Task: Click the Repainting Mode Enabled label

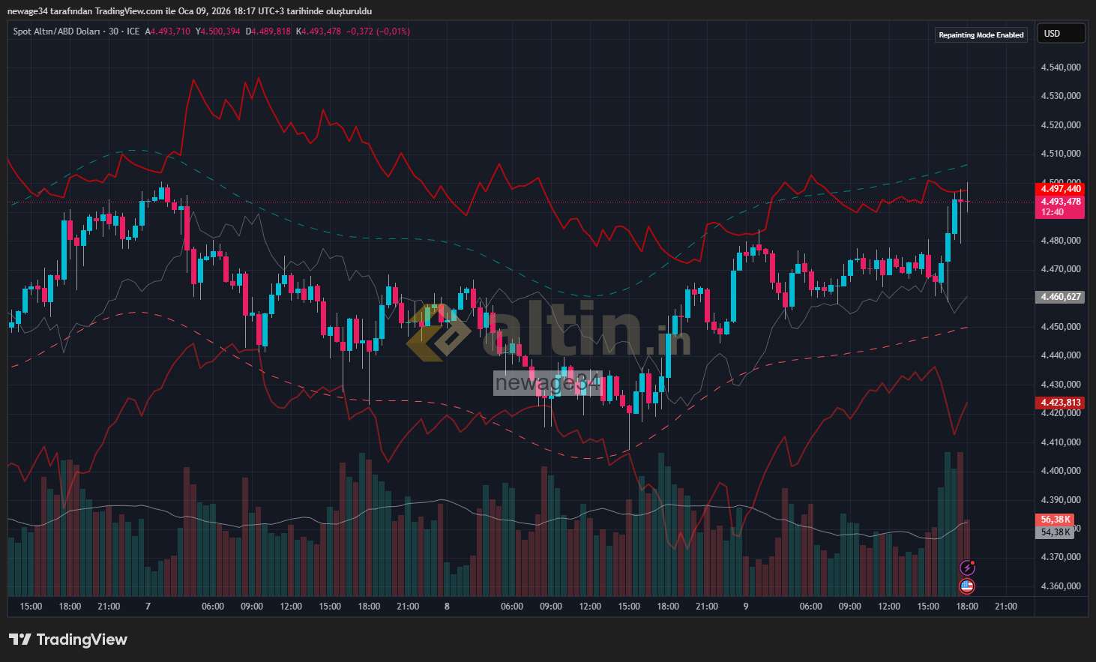Action: 981,35
